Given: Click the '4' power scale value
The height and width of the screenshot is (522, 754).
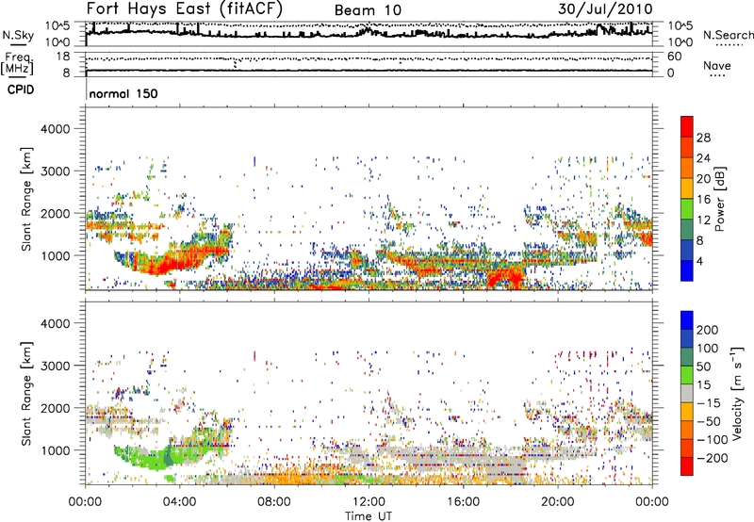Looking at the screenshot, I should [699, 261].
